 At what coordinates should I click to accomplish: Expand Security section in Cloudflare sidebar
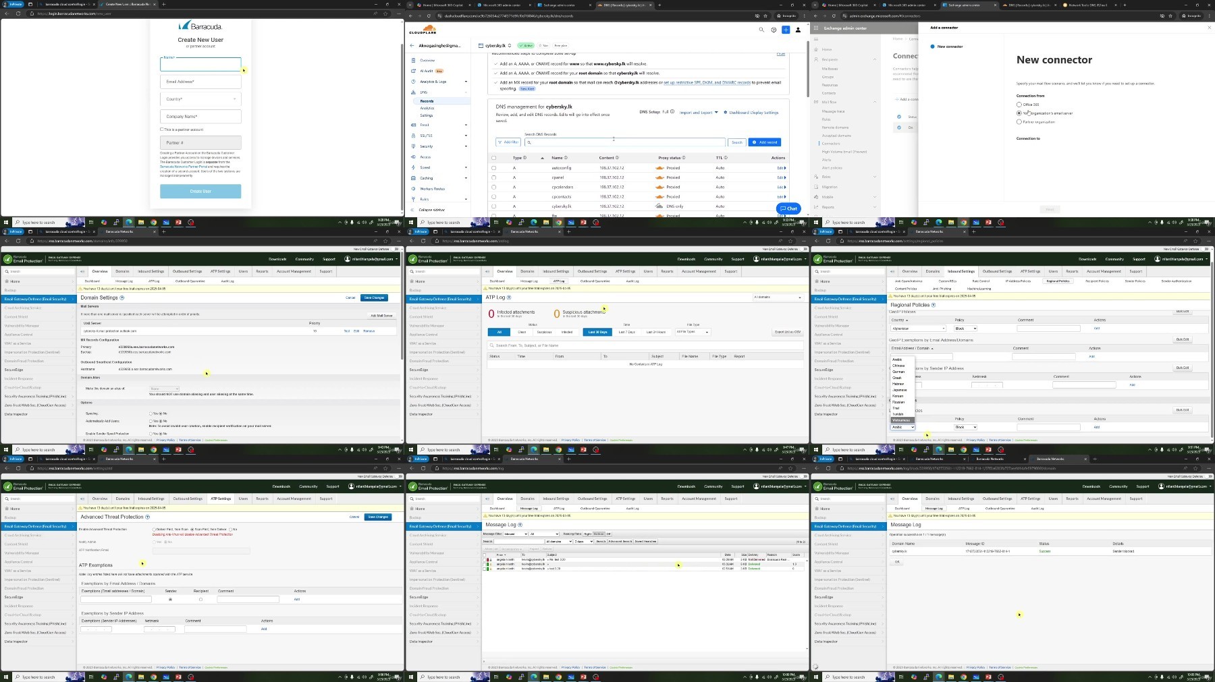click(x=466, y=146)
